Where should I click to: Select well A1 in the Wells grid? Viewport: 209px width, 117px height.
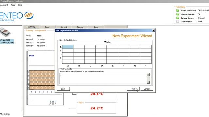click(68, 62)
